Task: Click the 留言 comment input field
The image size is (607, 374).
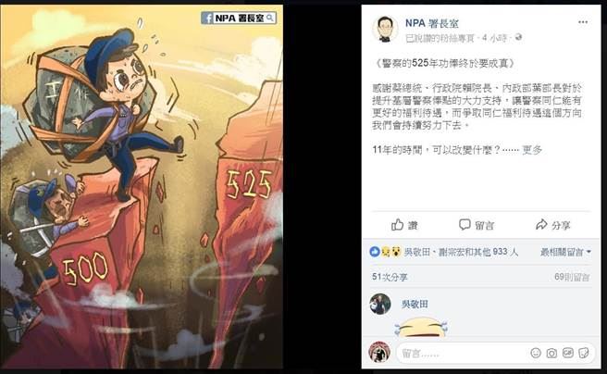Action: coord(463,353)
